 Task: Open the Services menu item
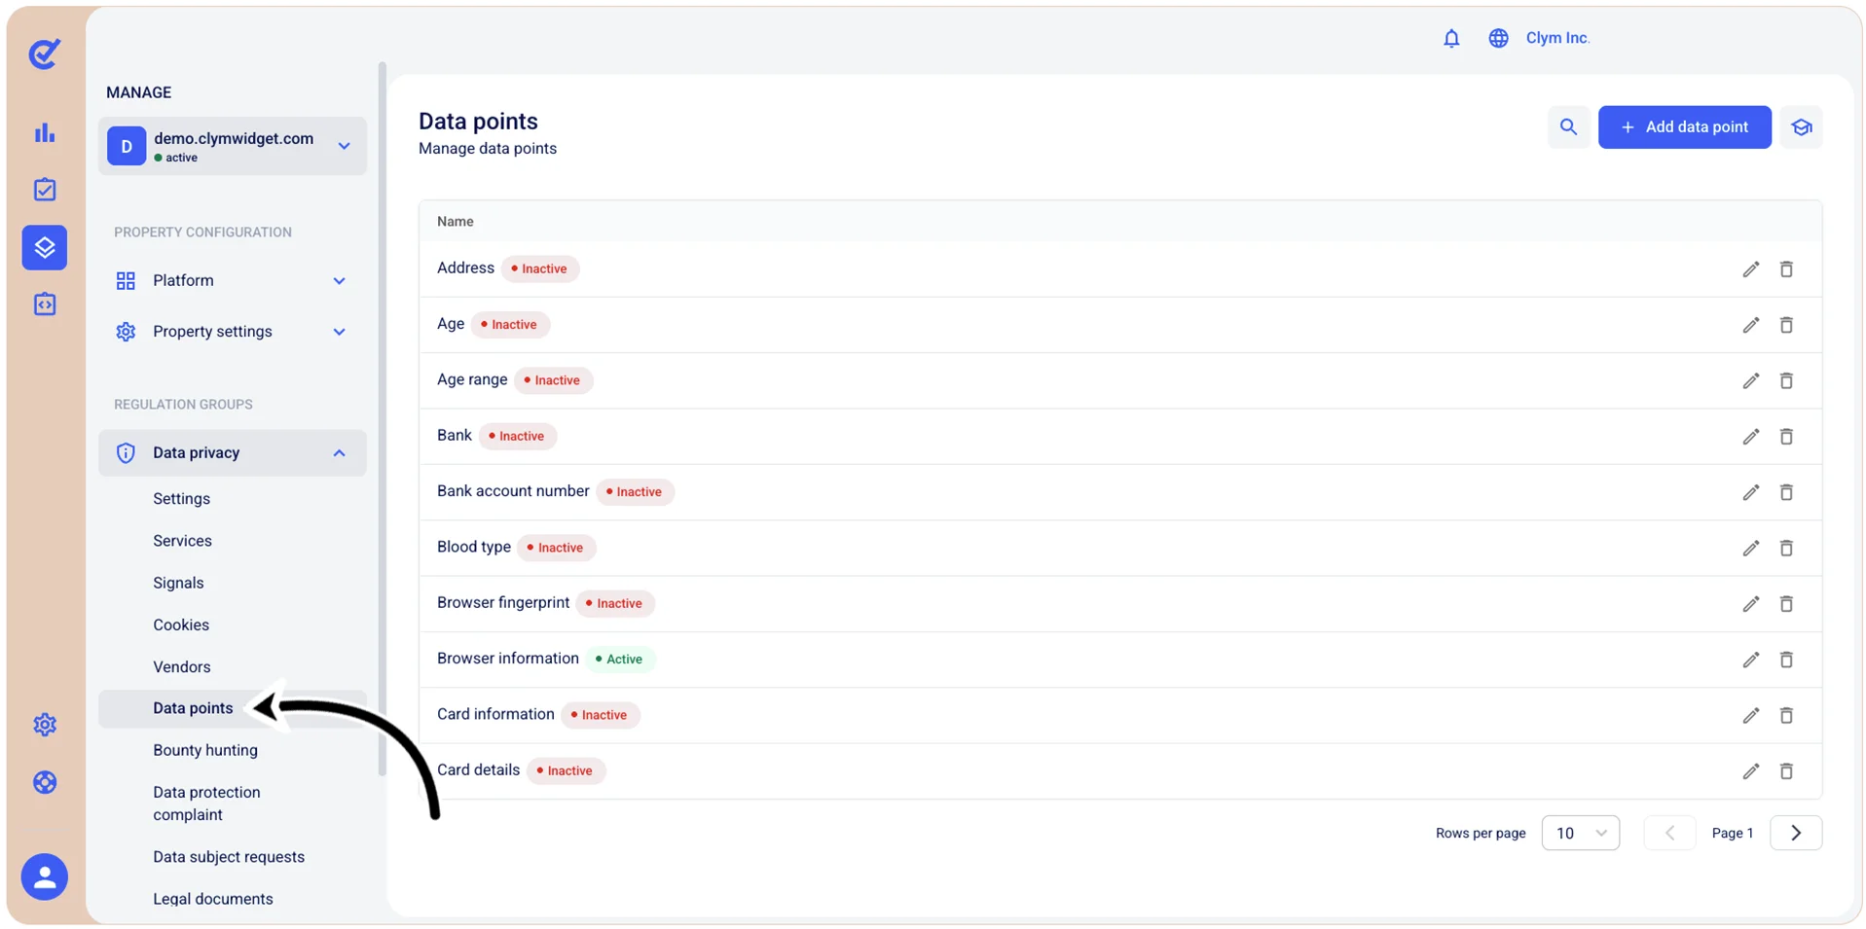point(182,541)
